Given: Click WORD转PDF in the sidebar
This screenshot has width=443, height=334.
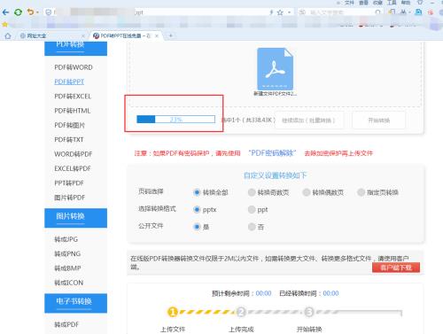Looking at the screenshot, I should pyautogui.click(x=74, y=154).
